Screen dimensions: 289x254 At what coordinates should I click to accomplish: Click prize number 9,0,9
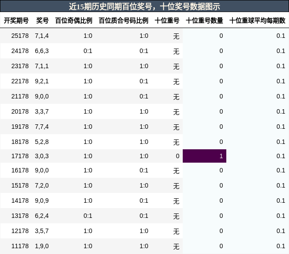pyautogui.click(x=42, y=201)
